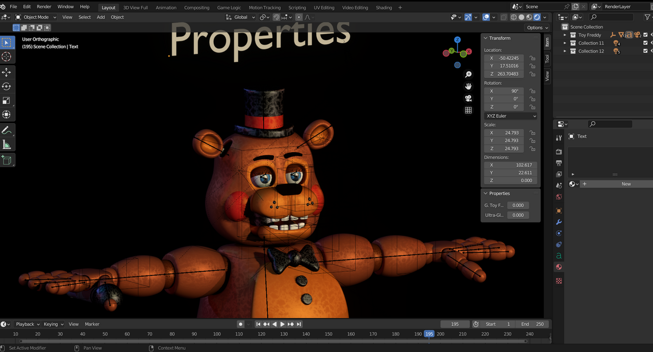This screenshot has height=352, width=653.
Task: Open the Render properties tab
Action: [x=559, y=152]
